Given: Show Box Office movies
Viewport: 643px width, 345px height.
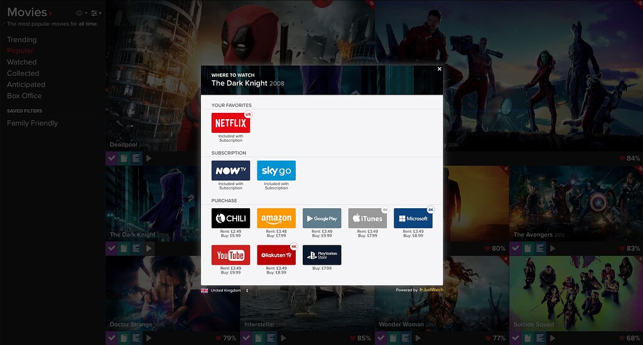Looking at the screenshot, I should click(24, 96).
